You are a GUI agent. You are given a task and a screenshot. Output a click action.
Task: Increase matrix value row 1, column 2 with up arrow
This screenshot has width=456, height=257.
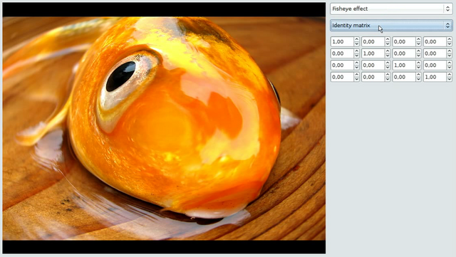[x=388, y=39]
